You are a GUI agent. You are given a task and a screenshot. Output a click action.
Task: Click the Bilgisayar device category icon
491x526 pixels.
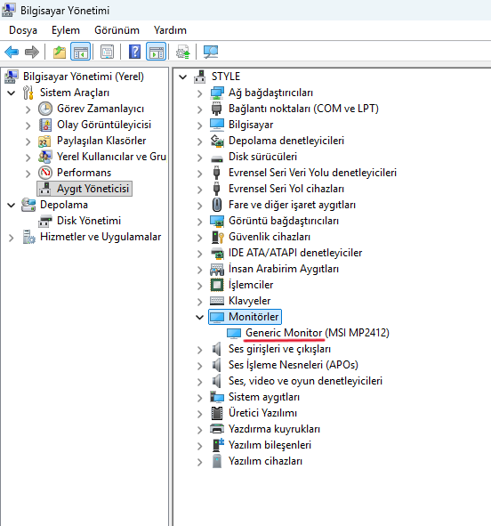[x=217, y=125]
